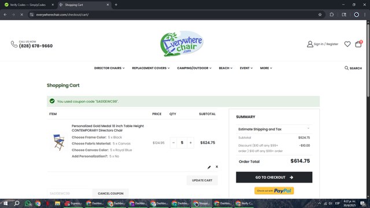Expand the Director Chairs menu

click(109, 68)
